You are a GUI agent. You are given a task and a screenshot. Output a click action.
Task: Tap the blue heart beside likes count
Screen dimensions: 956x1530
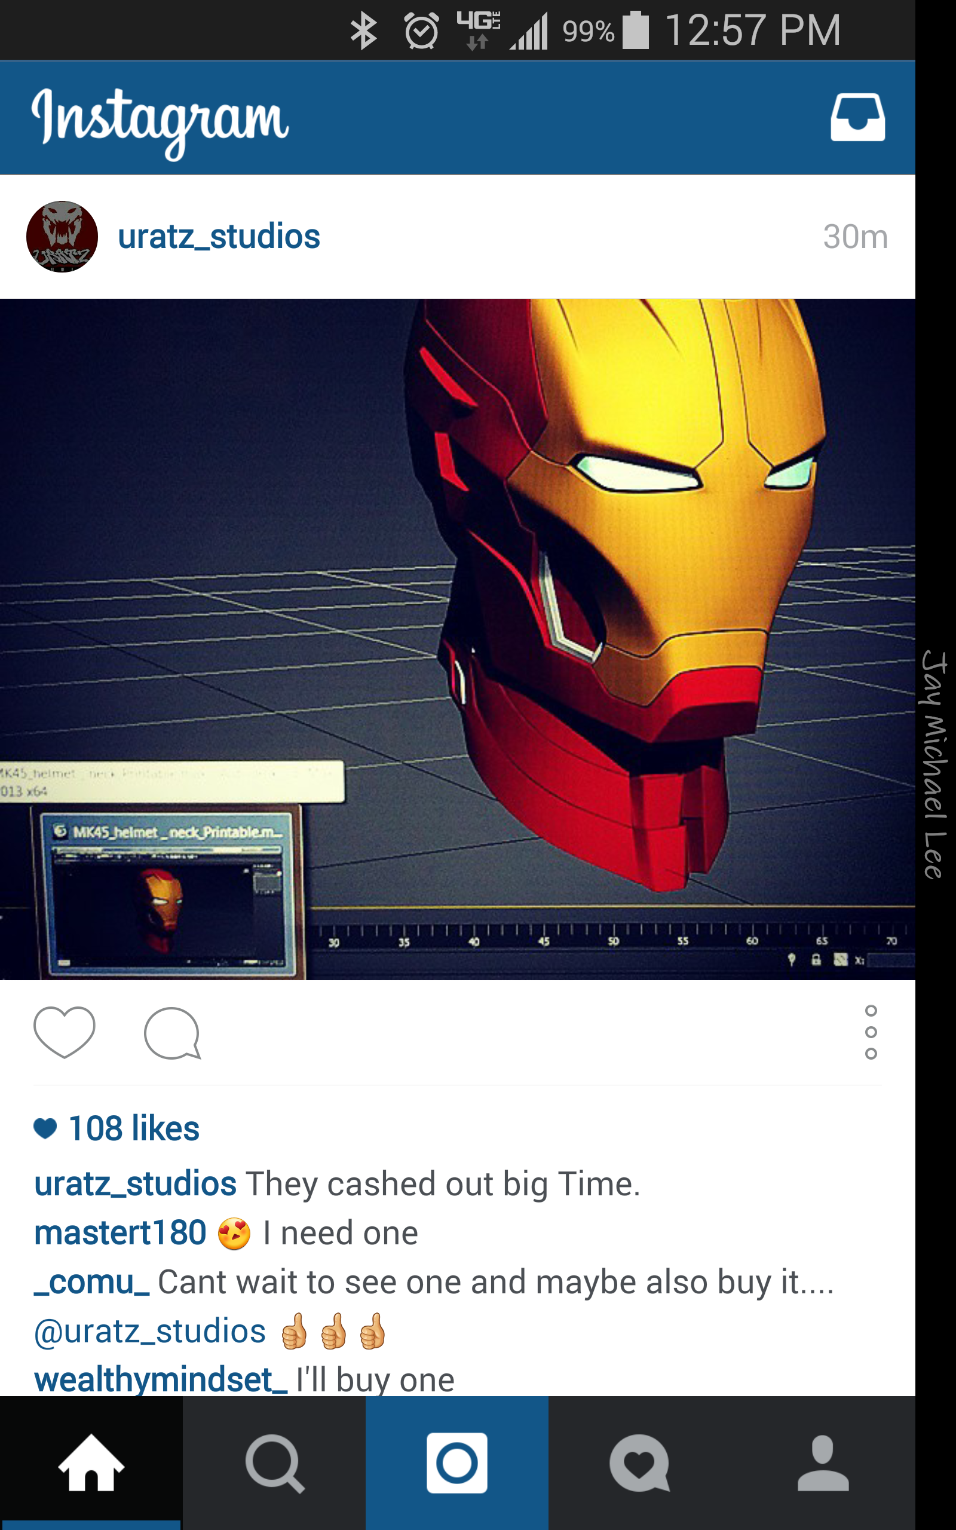point(45,1128)
